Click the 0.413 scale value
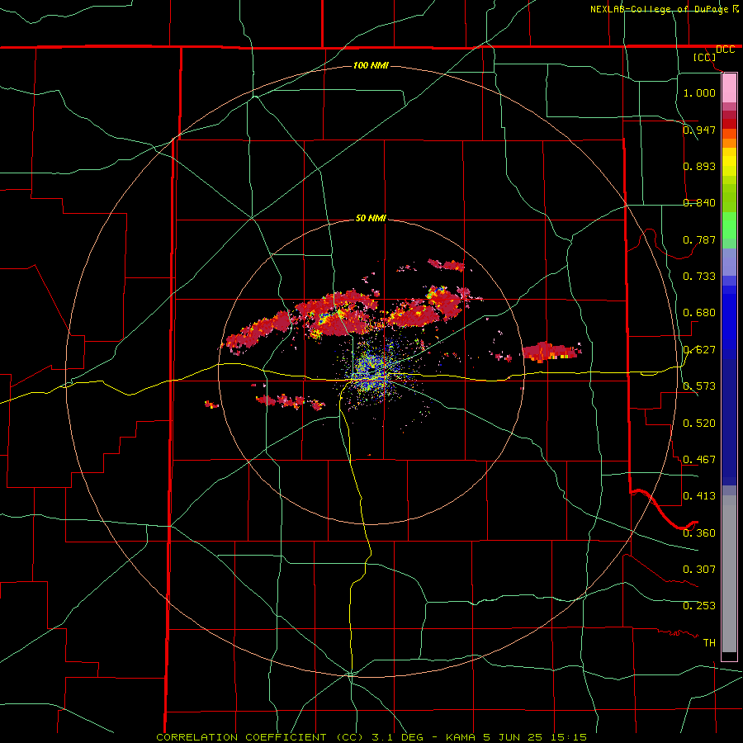 pyautogui.click(x=699, y=495)
